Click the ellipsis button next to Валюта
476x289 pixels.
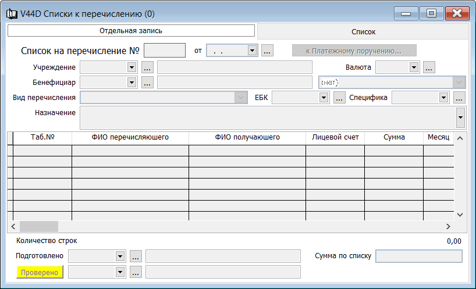[429, 67]
